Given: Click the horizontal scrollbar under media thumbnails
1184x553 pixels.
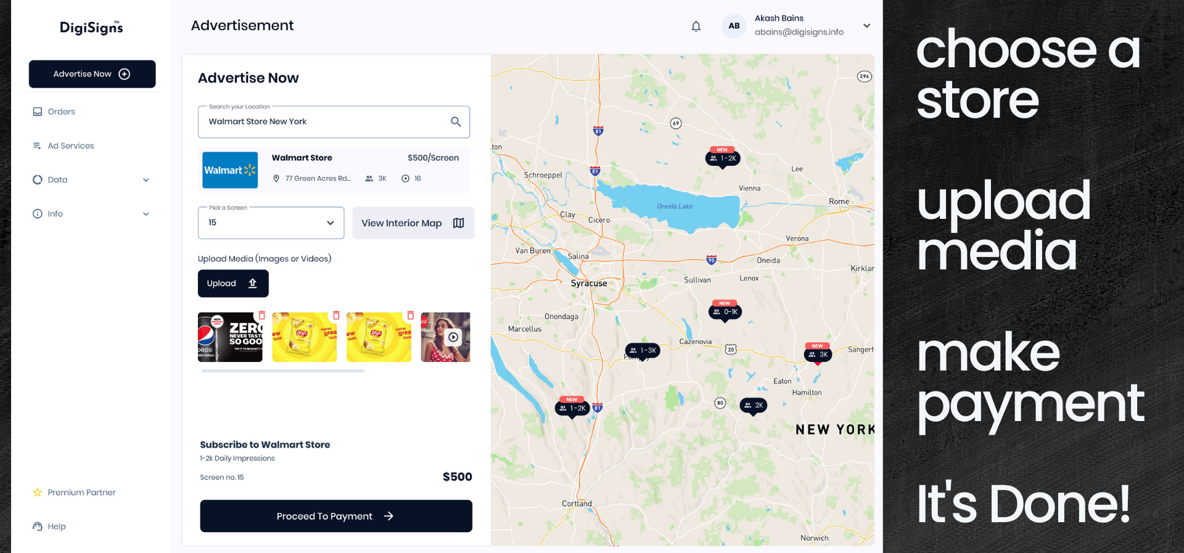Looking at the screenshot, I should pos(283,371).
